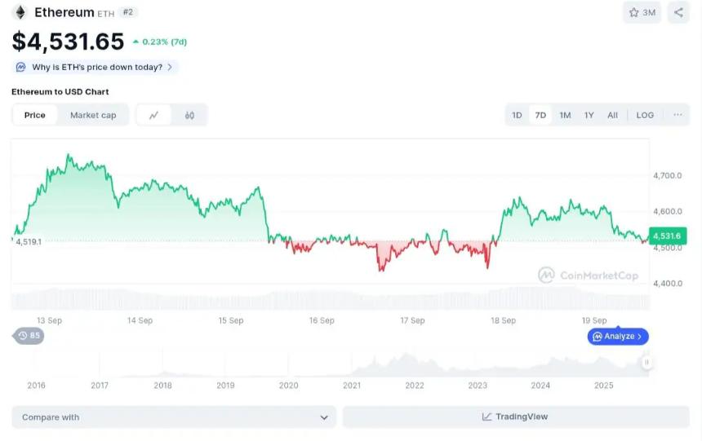Click the pause handle on range navigator
The height and width of the screenshot is (441, 702).
click(x=646, y=362)
